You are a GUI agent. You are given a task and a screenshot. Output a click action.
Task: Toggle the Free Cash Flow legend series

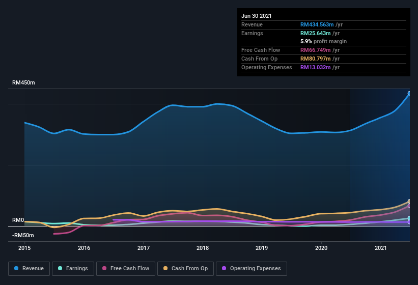(x=126, y=269)
